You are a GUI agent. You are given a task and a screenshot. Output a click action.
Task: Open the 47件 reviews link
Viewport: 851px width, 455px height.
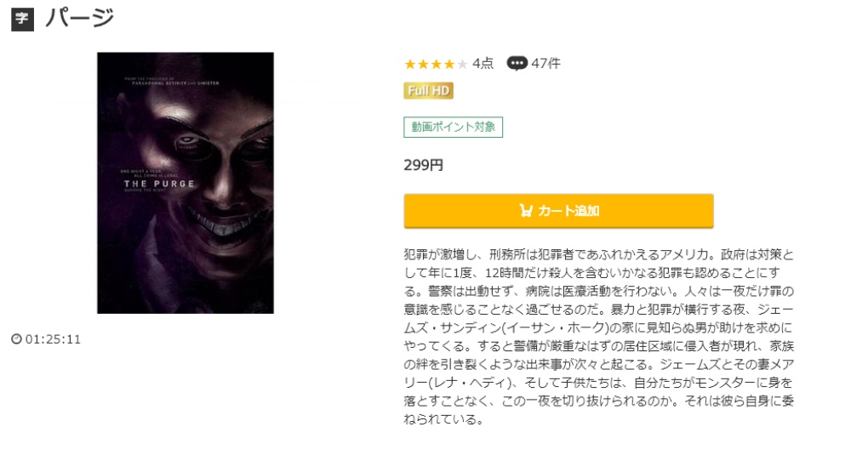tap(545, 64)
